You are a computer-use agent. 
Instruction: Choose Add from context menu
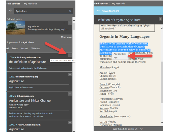[116, 58]
